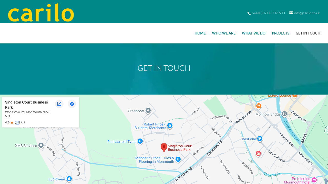Select the Greencoat map marker
328x184 pixels.
[x=148, y=111]
